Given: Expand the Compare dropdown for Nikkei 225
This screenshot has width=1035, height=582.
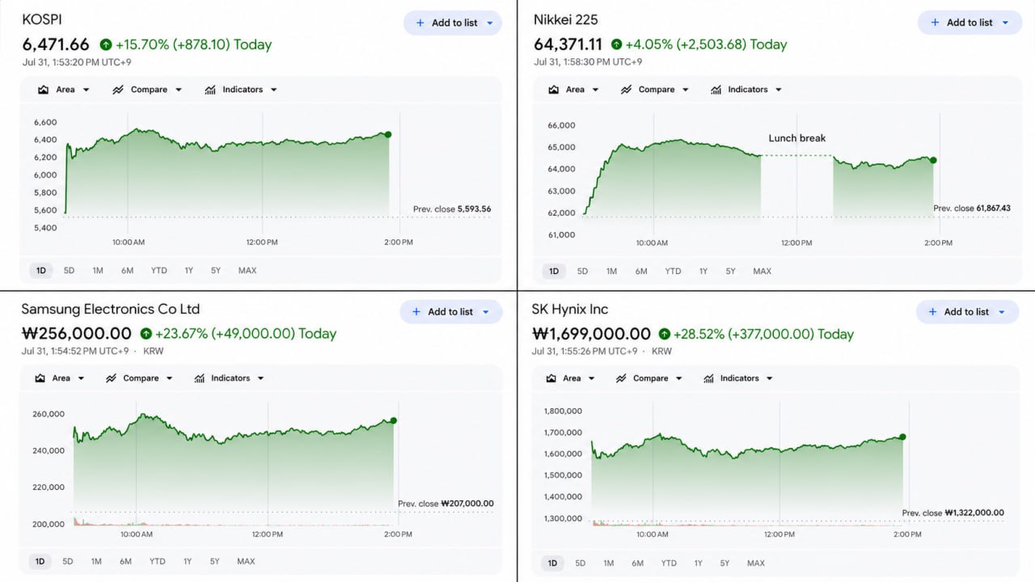Looking at the screenshot, I should click(655, 90).
